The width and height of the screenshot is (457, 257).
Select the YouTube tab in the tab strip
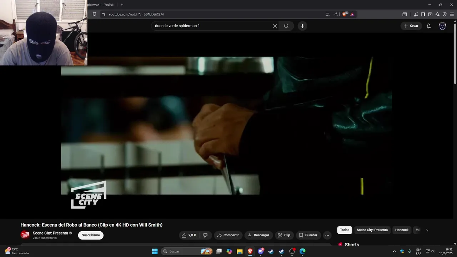102,5
